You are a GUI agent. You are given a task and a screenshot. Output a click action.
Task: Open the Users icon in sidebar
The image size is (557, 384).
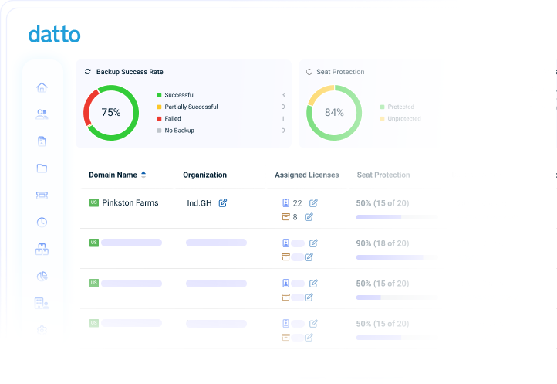(42, 114)
